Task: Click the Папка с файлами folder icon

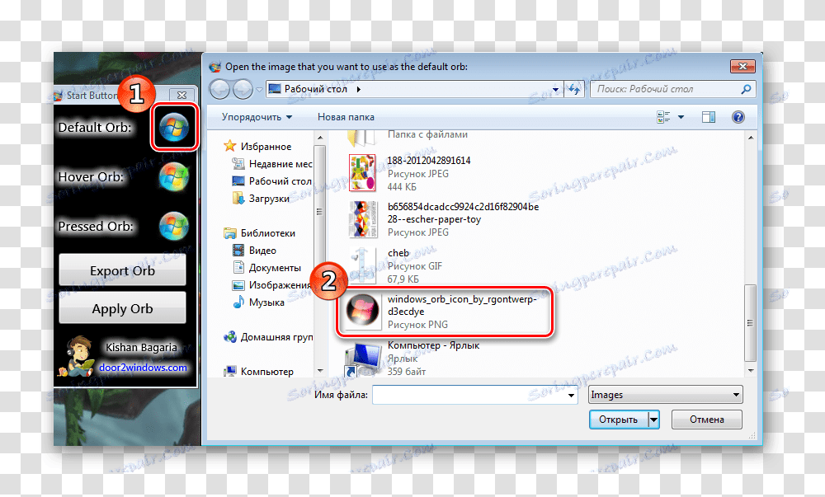Action: point(362,138)
